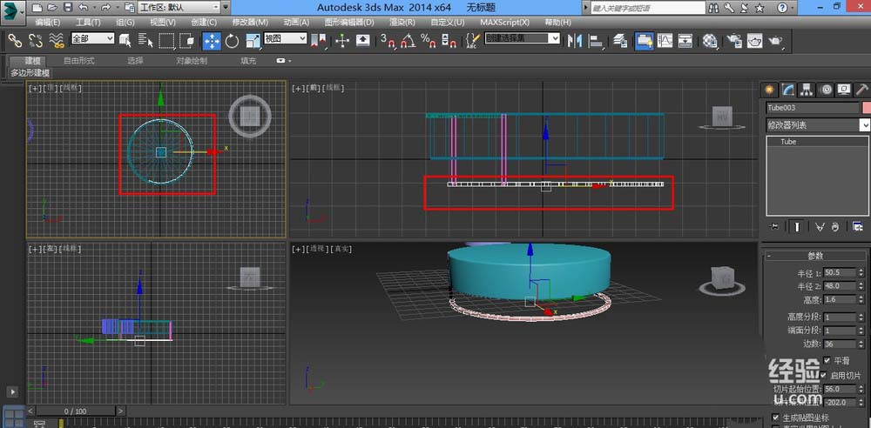The image size is (871, 428).
Task: Activate the Select and Uniform Scale tool
Action: [253, 41]
